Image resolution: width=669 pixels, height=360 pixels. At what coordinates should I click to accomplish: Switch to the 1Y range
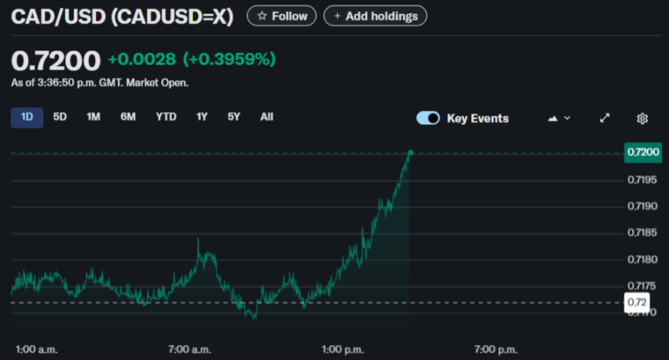point(202,117)
